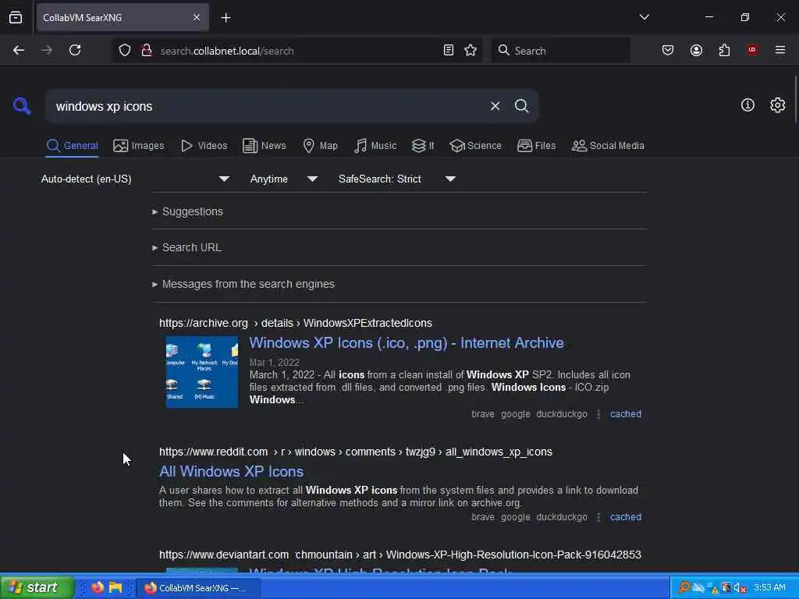799x599 pixels.
Task: Open the deviantart.com result URL
Action: (400, 555)
